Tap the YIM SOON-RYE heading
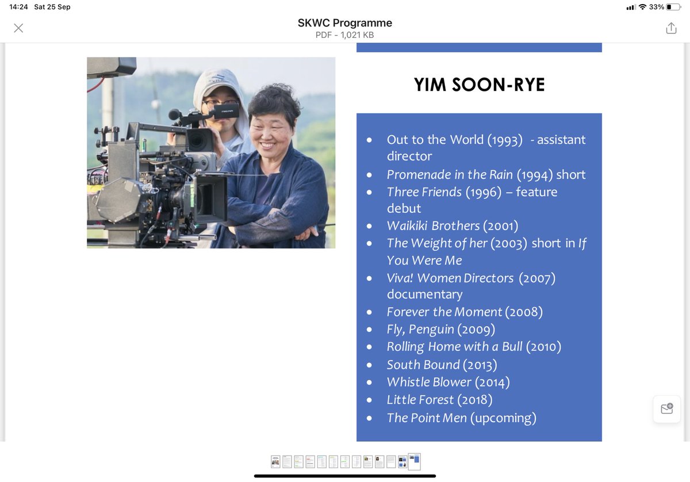The width and height of the screenshot is (690, 482). point(478,83)
